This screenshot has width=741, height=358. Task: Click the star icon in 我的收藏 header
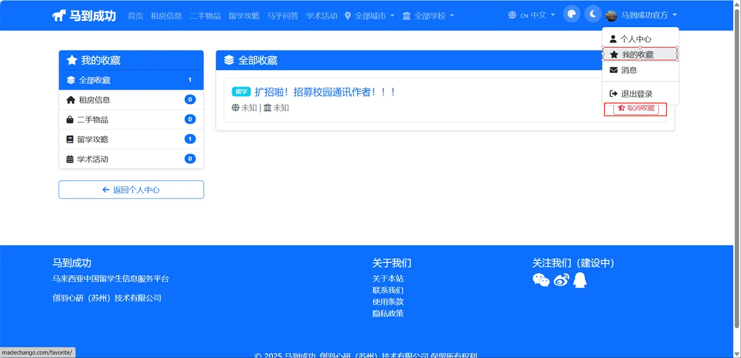click(x=72, y=60)
